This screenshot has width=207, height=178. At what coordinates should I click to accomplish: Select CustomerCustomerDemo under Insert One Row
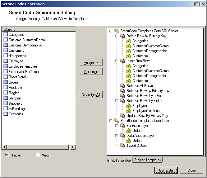tap(150, 71)
